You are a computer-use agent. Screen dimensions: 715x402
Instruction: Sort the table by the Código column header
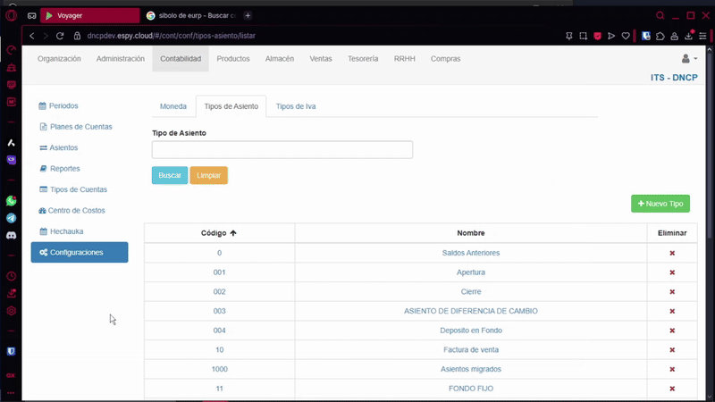(219, 233)
